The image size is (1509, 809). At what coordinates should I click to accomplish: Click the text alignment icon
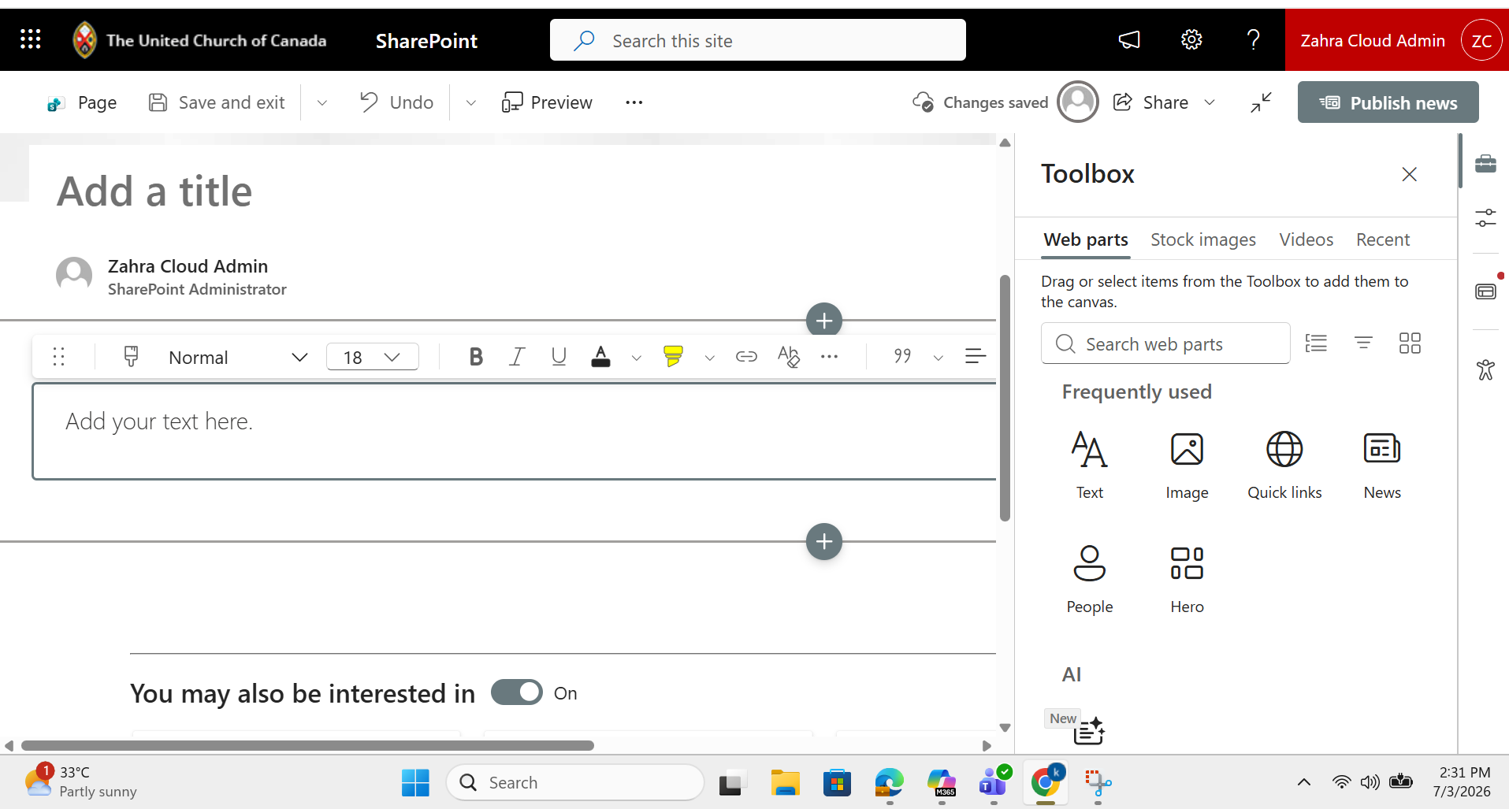click(976, 357)
